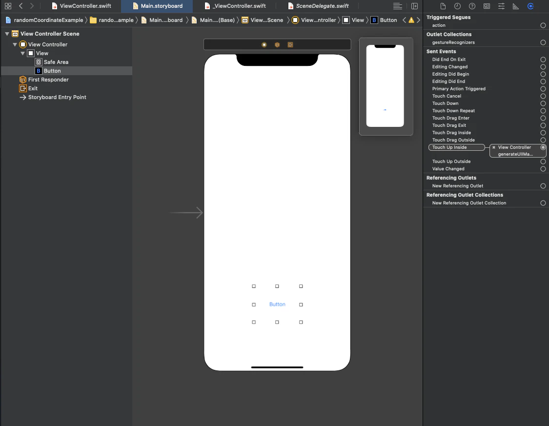The width and height of the screenshot is (549, 426).
Task: Show the File inspector
Action: coord(443,6)
